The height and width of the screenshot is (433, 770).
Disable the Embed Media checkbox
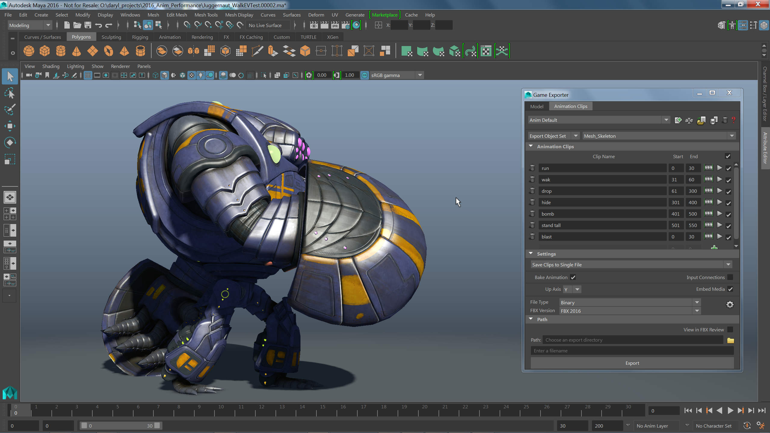click(730, 289)
